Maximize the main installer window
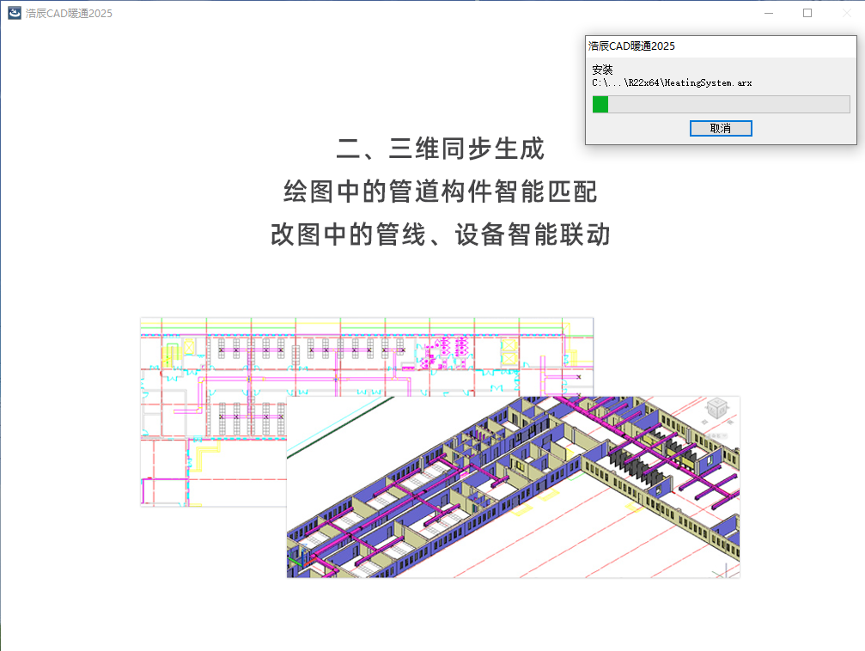865x651 pixels. point(806,13)
